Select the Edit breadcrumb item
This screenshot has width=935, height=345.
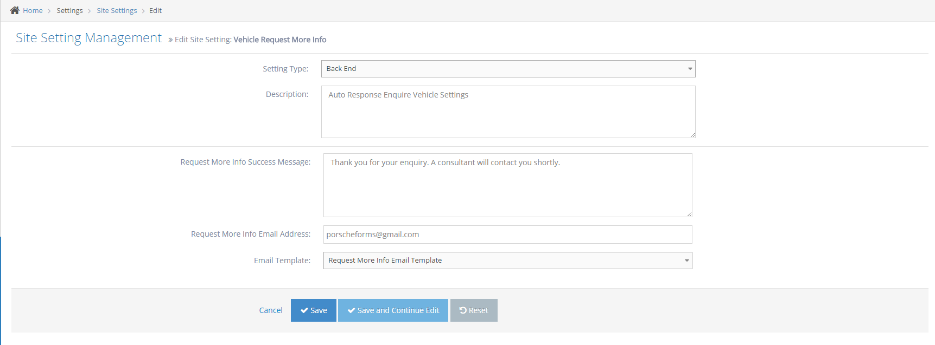pyautogui.click(x=155, y=11)
